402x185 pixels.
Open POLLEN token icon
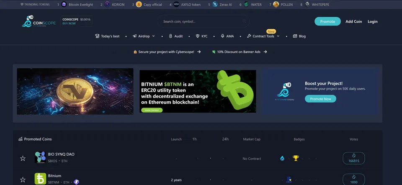pos(276,4)
